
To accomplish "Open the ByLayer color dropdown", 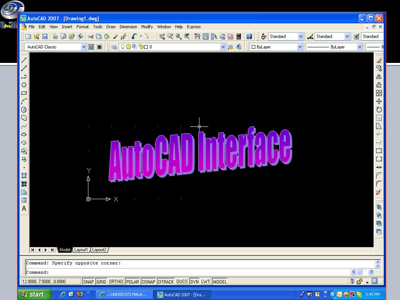I will pyautogui.click(x=300, y=47).
